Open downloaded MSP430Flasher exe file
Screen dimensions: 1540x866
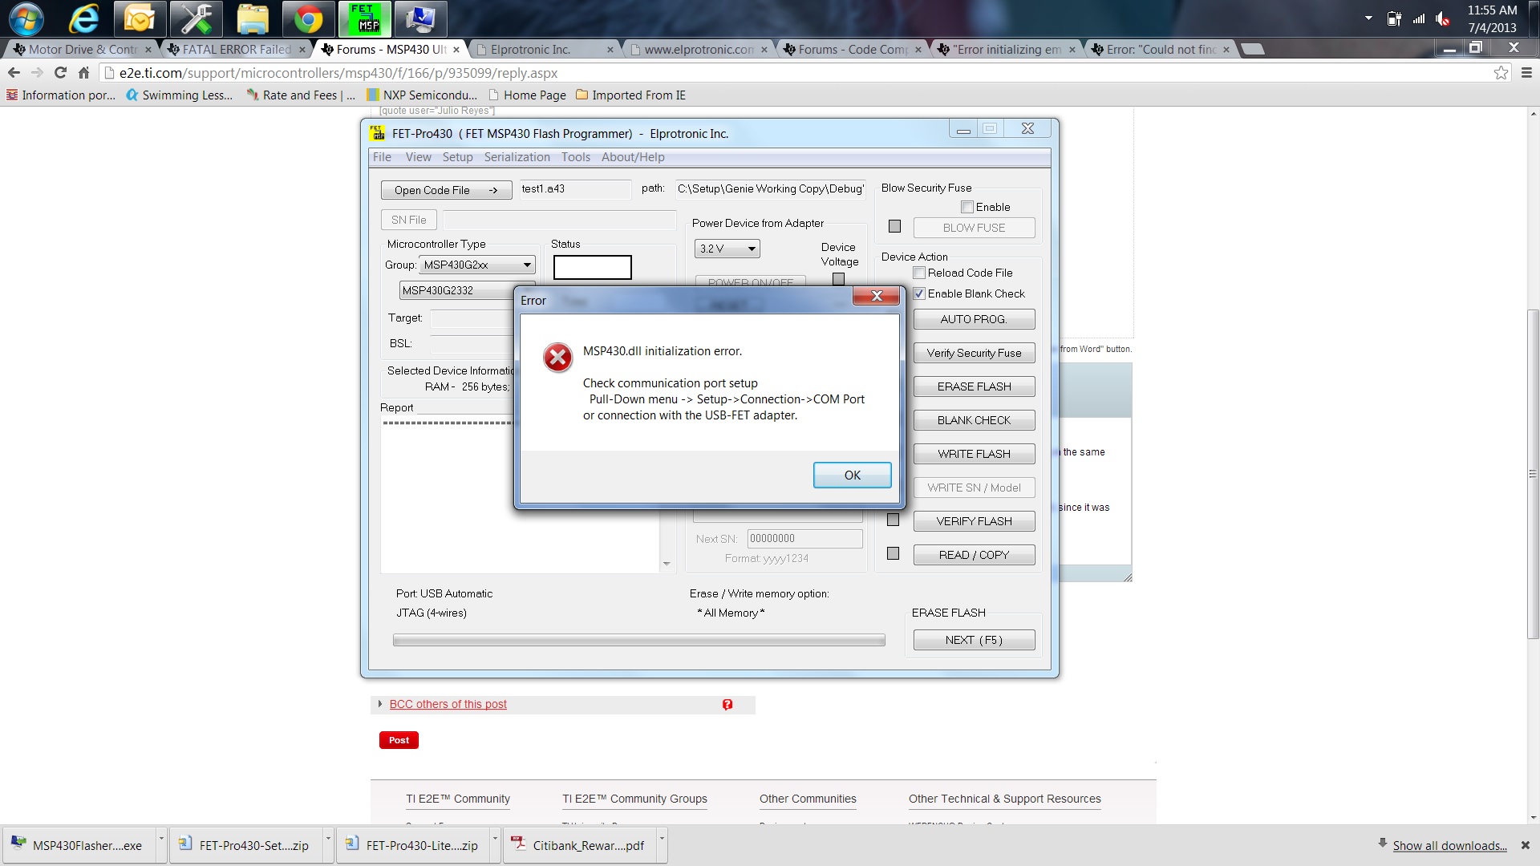pyautogui.click(x=79, y=845)
